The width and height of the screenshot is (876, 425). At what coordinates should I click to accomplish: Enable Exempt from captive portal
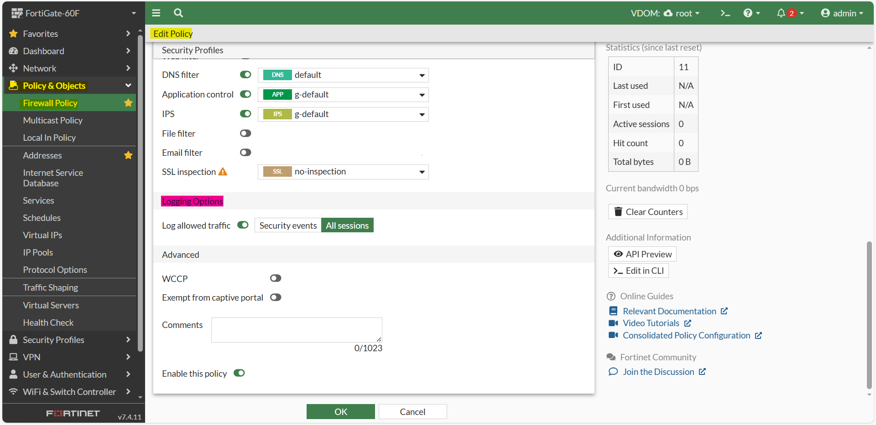(276, 297)
